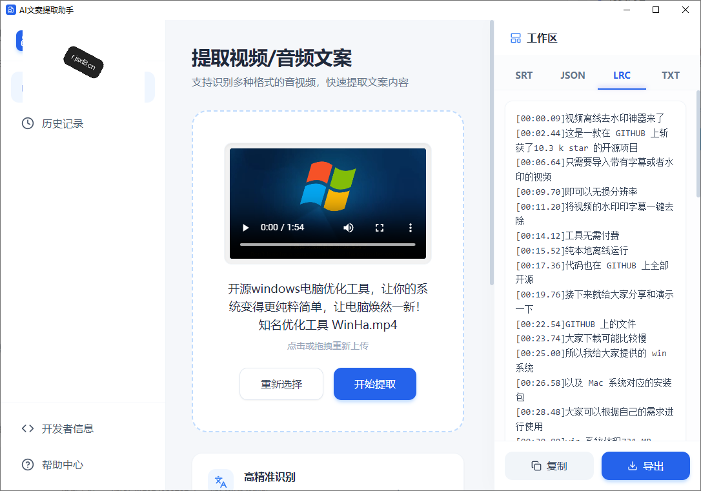Click line "[00:00.09]视频离线去水印神器来了"
Screen dimensions: 701x491
[590, 118]
